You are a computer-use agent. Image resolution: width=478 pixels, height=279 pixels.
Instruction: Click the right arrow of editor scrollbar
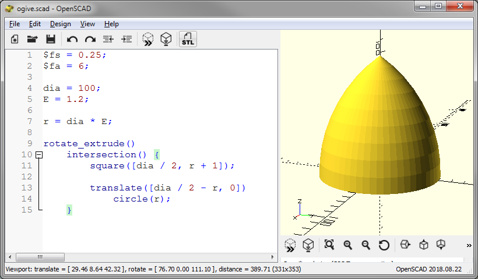273,257
